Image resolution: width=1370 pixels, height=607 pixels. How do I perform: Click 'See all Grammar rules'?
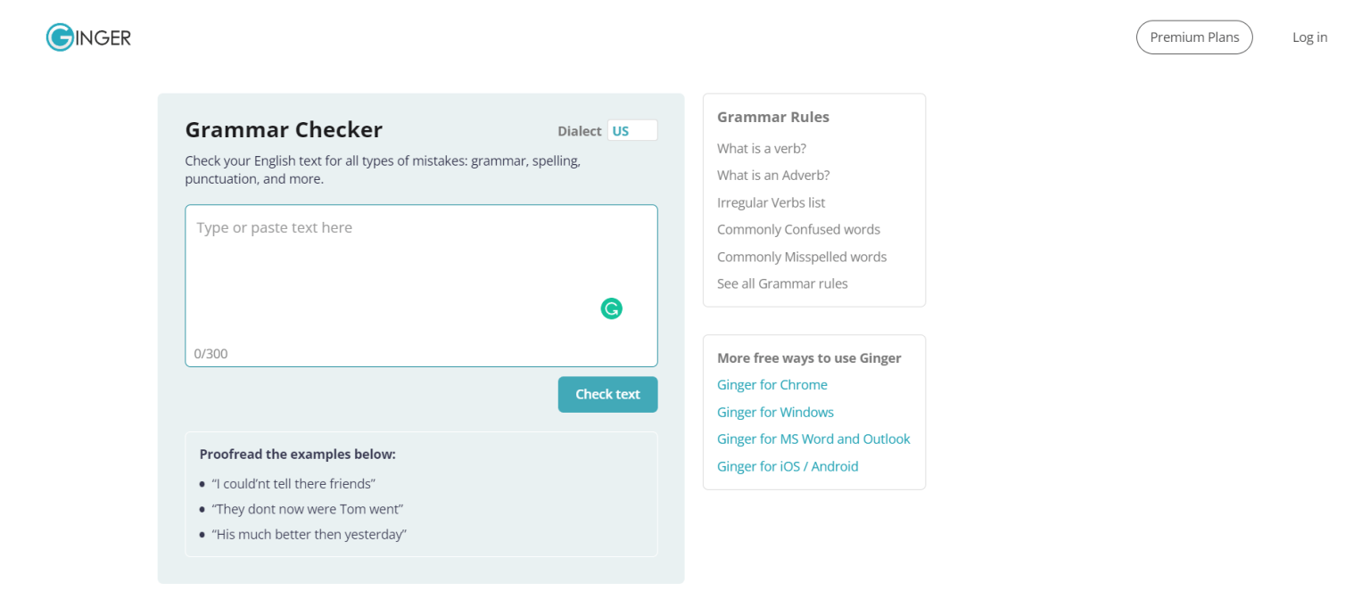point(782,283)
